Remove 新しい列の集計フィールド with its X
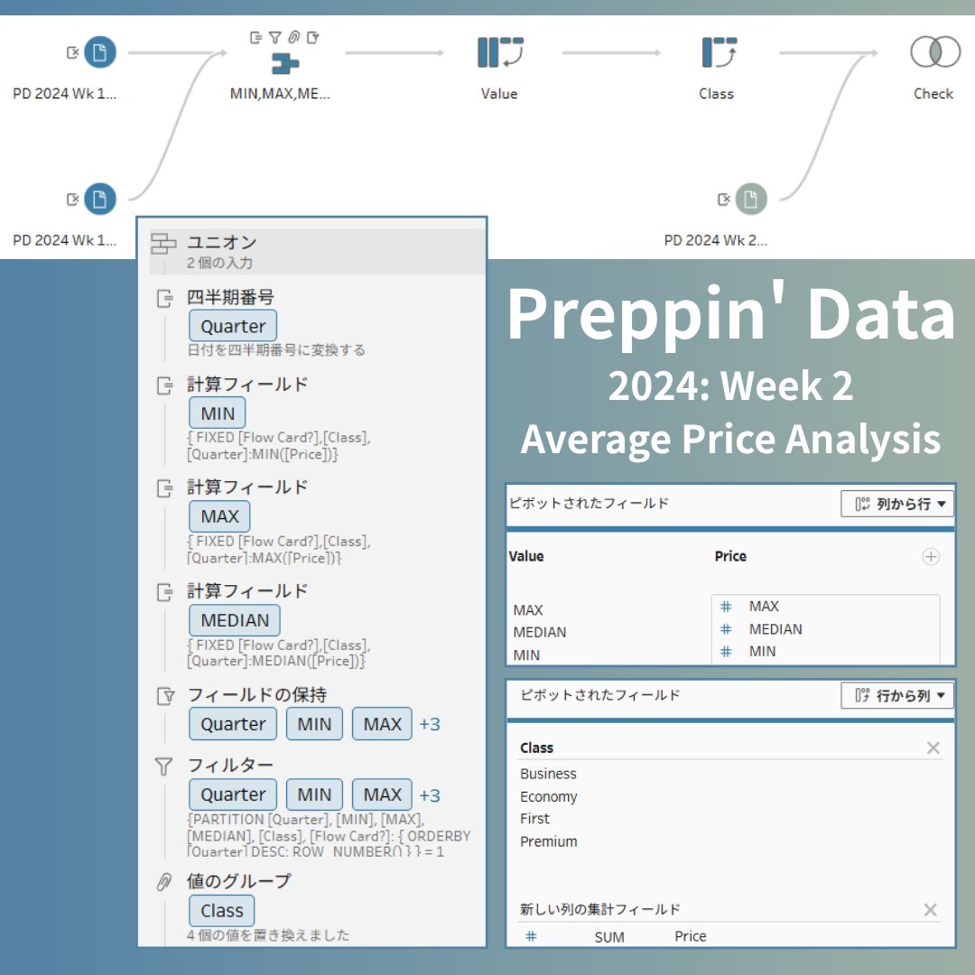The height and width of the screenshot is (975, 975). coord(930,910)
